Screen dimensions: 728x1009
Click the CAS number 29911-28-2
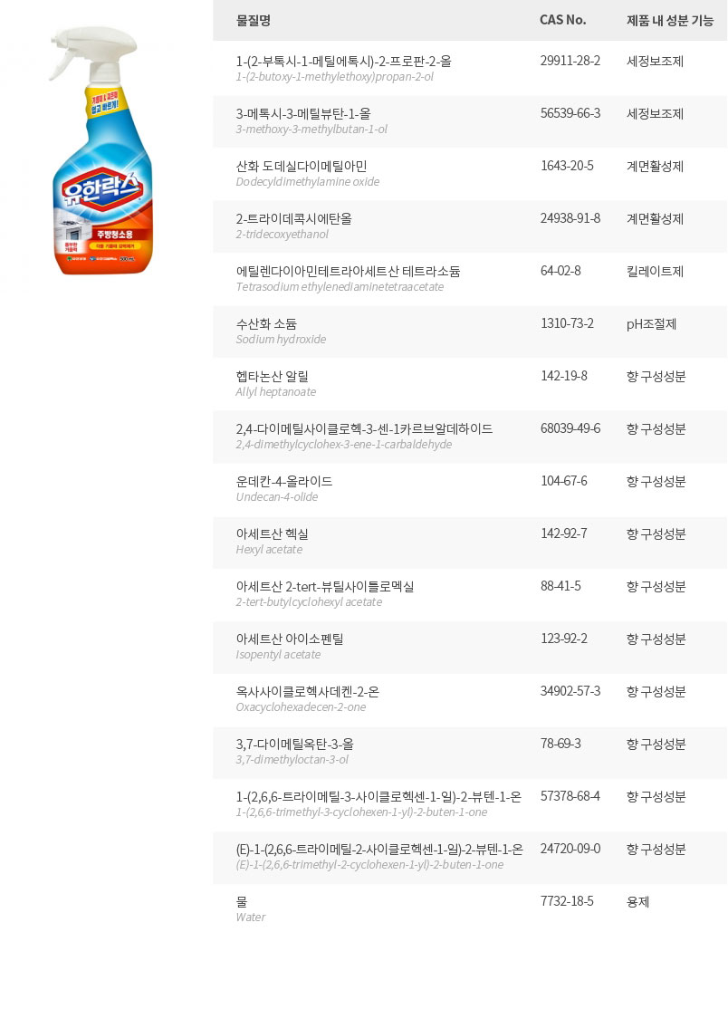[570, 61]
